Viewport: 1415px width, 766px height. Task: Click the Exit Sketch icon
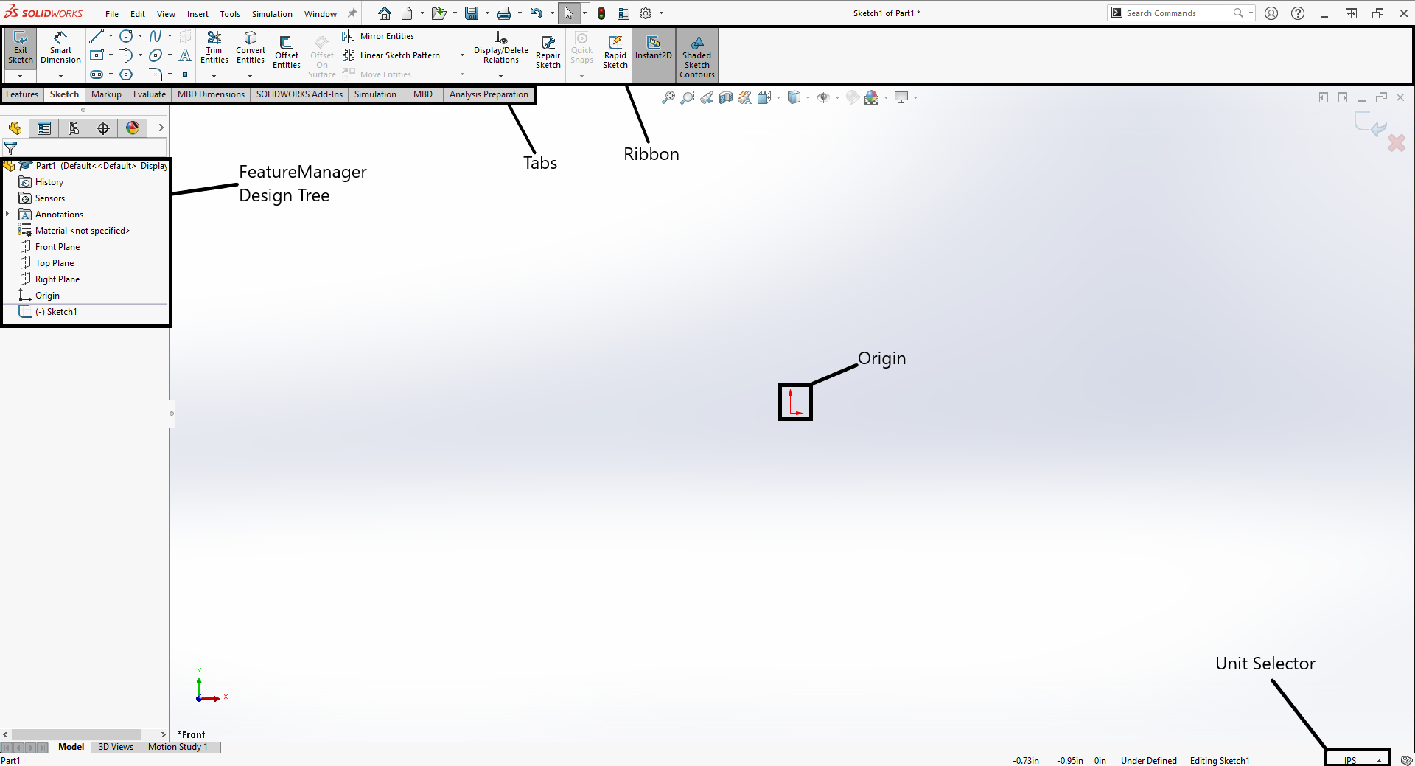[x=21, y=49]
